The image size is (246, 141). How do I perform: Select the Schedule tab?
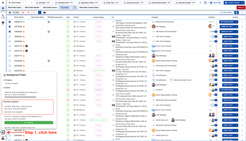pyautogui.click(x=44, y=3)
